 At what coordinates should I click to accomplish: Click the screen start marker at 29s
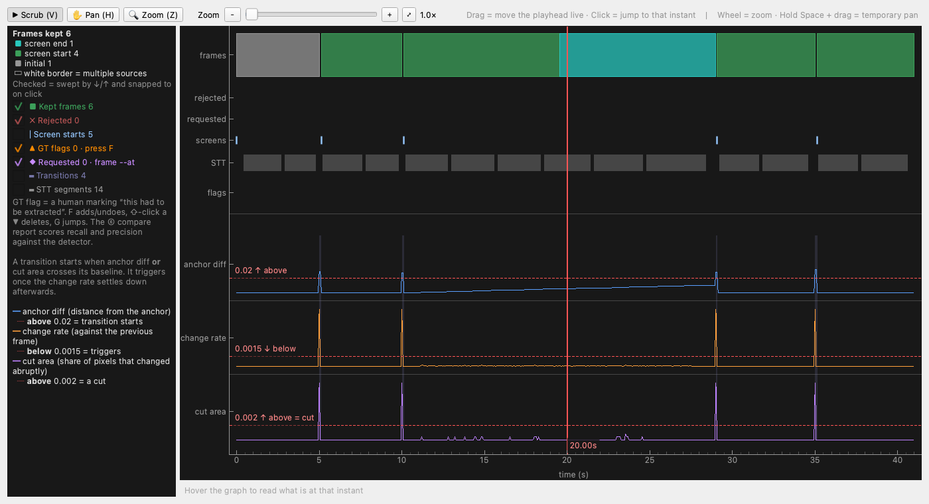[x=717, y=140]
